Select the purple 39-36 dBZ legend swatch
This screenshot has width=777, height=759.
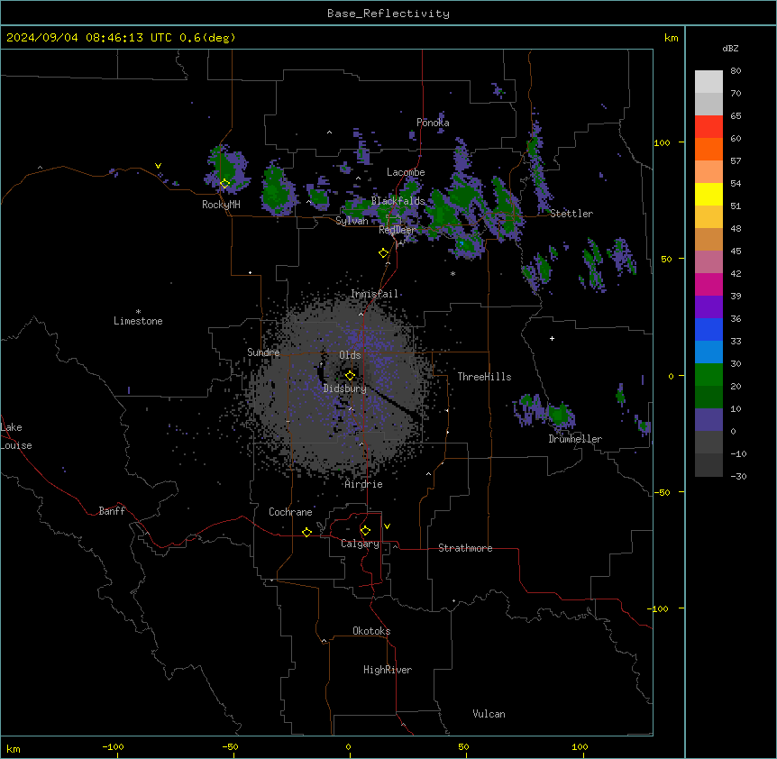pos(708,307)
